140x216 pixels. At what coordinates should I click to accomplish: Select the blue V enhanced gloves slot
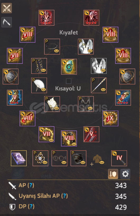(x=15, y=98)
